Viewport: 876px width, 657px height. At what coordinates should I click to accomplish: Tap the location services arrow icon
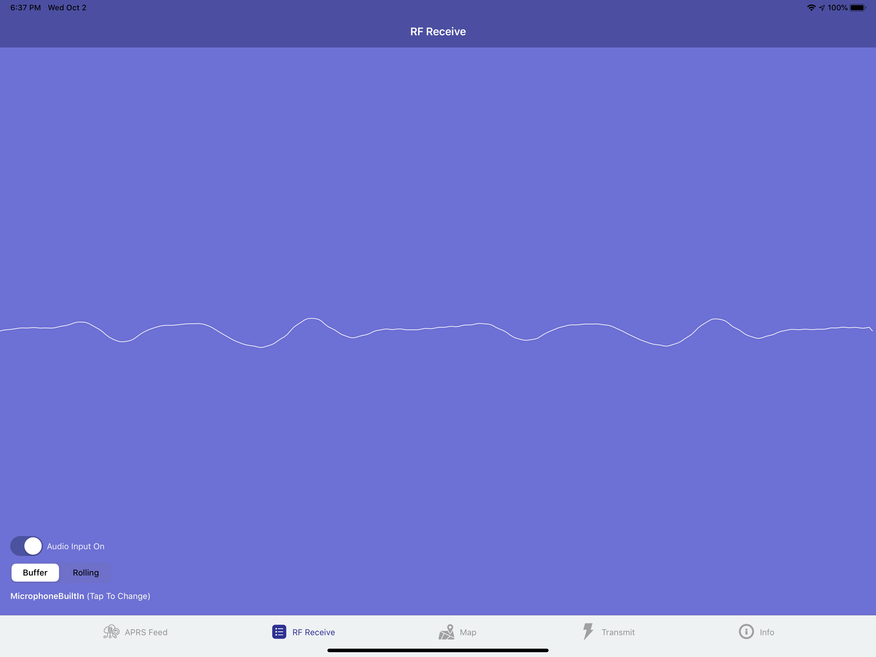pos(822,8)
